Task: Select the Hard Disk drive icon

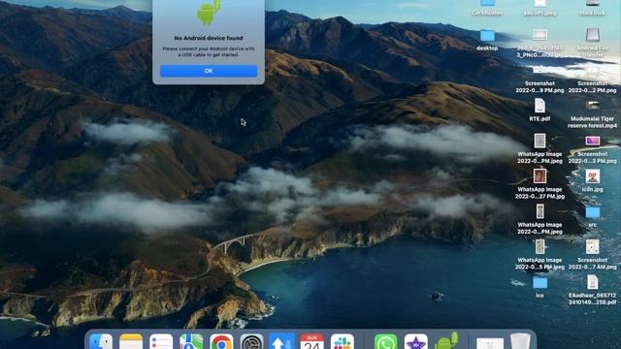Action: (593, 3)
